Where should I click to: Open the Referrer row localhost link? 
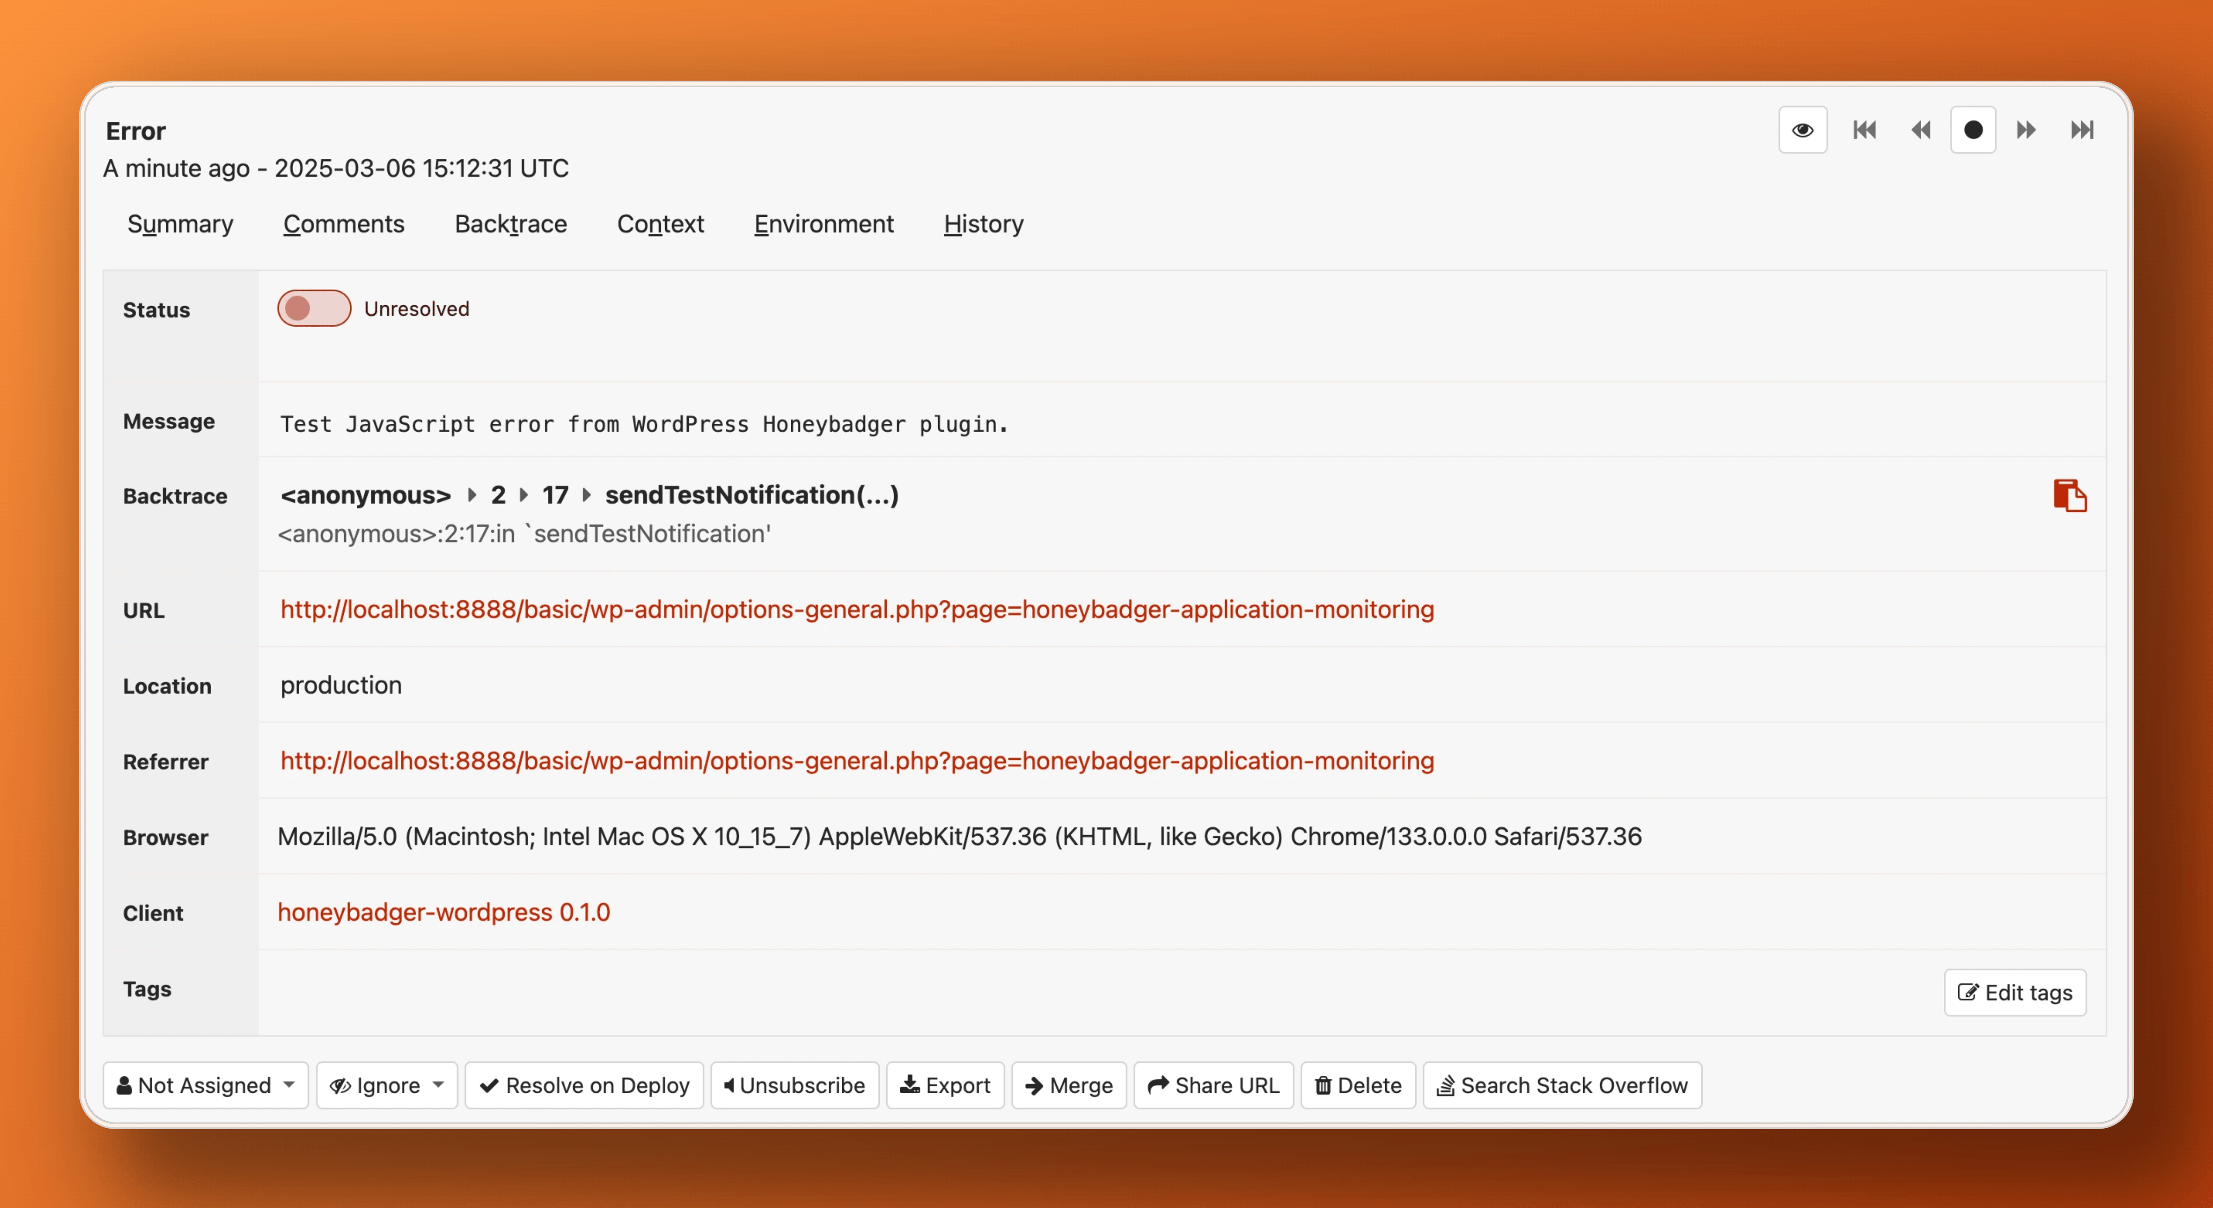pos(857,761)
